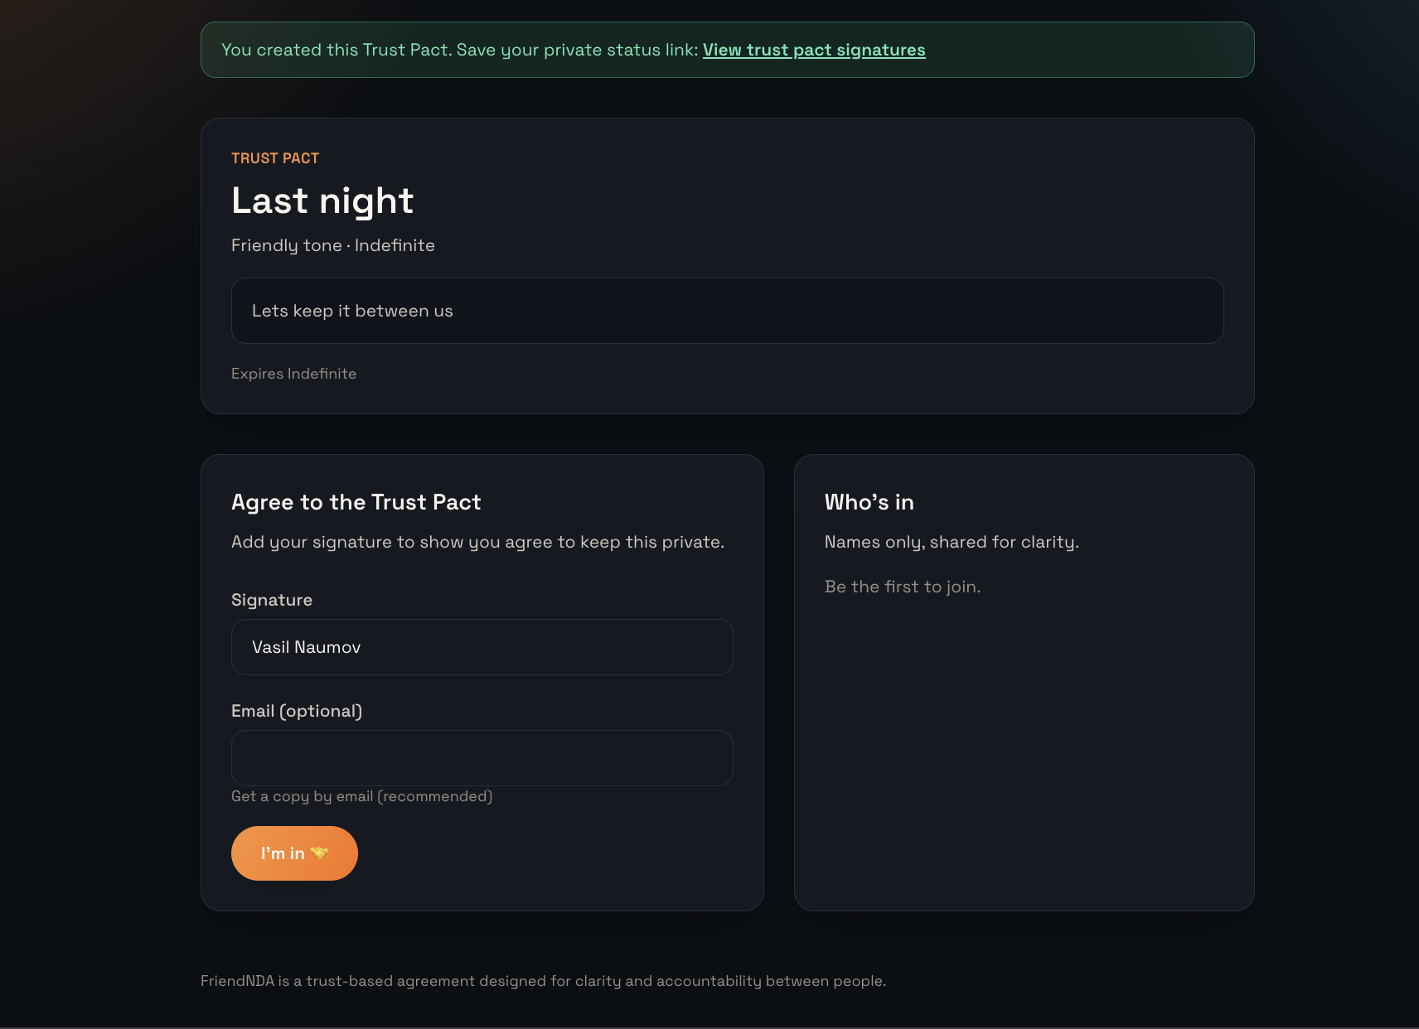Click the Email (optional) label
Viewport: 1419px width, 1029px height.
pyautogui.click(x=296, y=711)
